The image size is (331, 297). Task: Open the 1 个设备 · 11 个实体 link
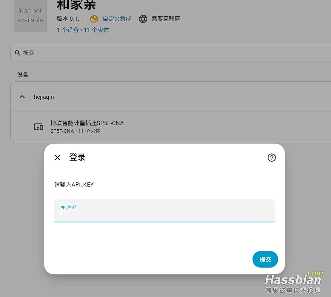click(x=83, y=30)
